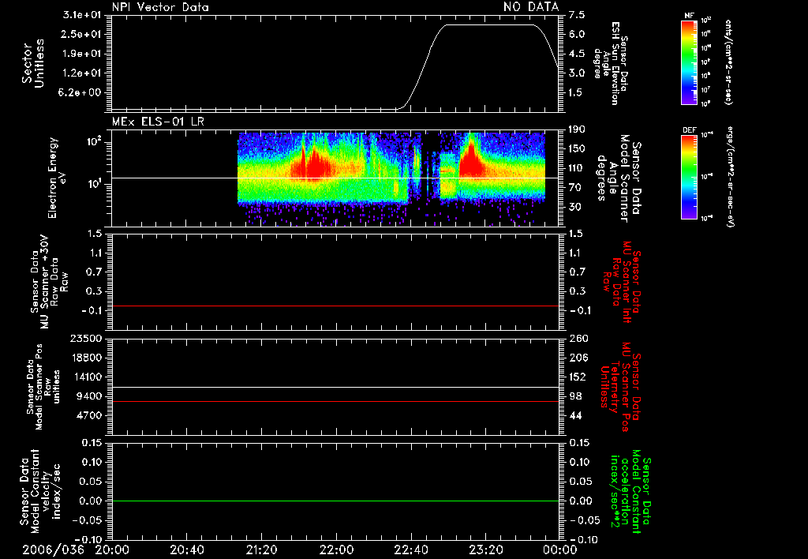
Task: Select the red "MU Scanner Inh Raw Data" label
Action: pos(623,282)
